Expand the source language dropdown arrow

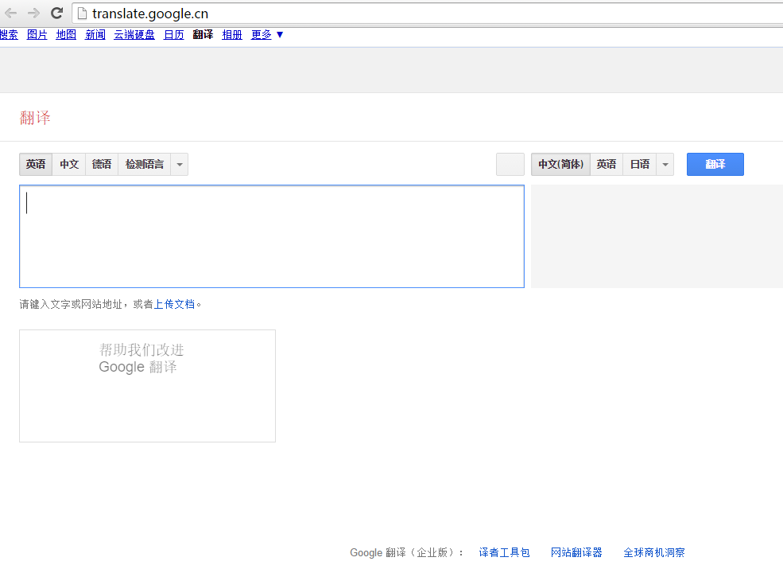[x=180, y=165]
